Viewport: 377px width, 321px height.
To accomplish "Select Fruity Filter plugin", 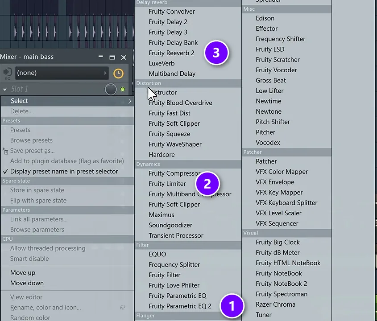I will [165, 275].
